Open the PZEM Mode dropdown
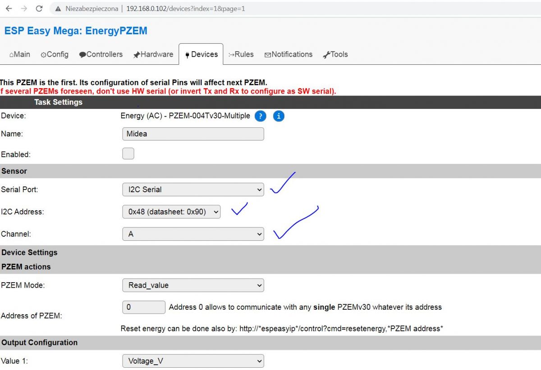 [x=193, y=285]
